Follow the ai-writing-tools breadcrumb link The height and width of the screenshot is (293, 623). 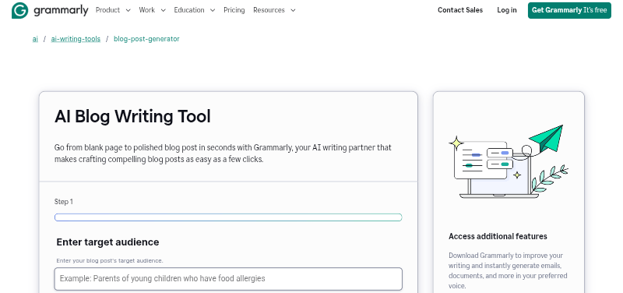pyautogui.click(x=76, y=38)
